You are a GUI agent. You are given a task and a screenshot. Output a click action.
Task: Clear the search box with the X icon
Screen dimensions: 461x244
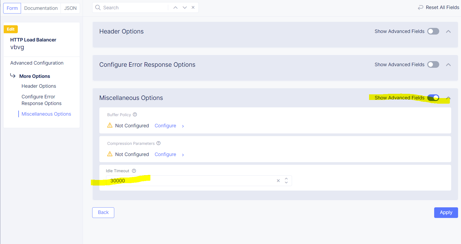(x=193, y=7)
